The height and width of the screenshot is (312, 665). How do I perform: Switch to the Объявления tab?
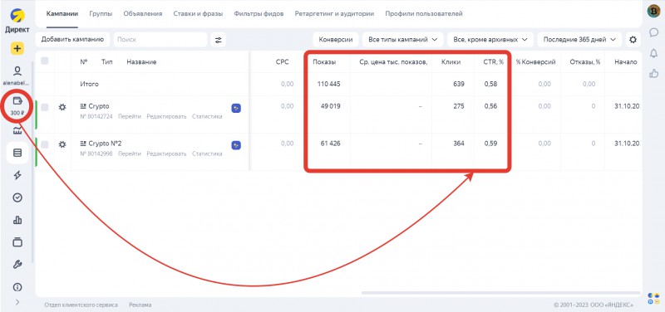(143, 13)
